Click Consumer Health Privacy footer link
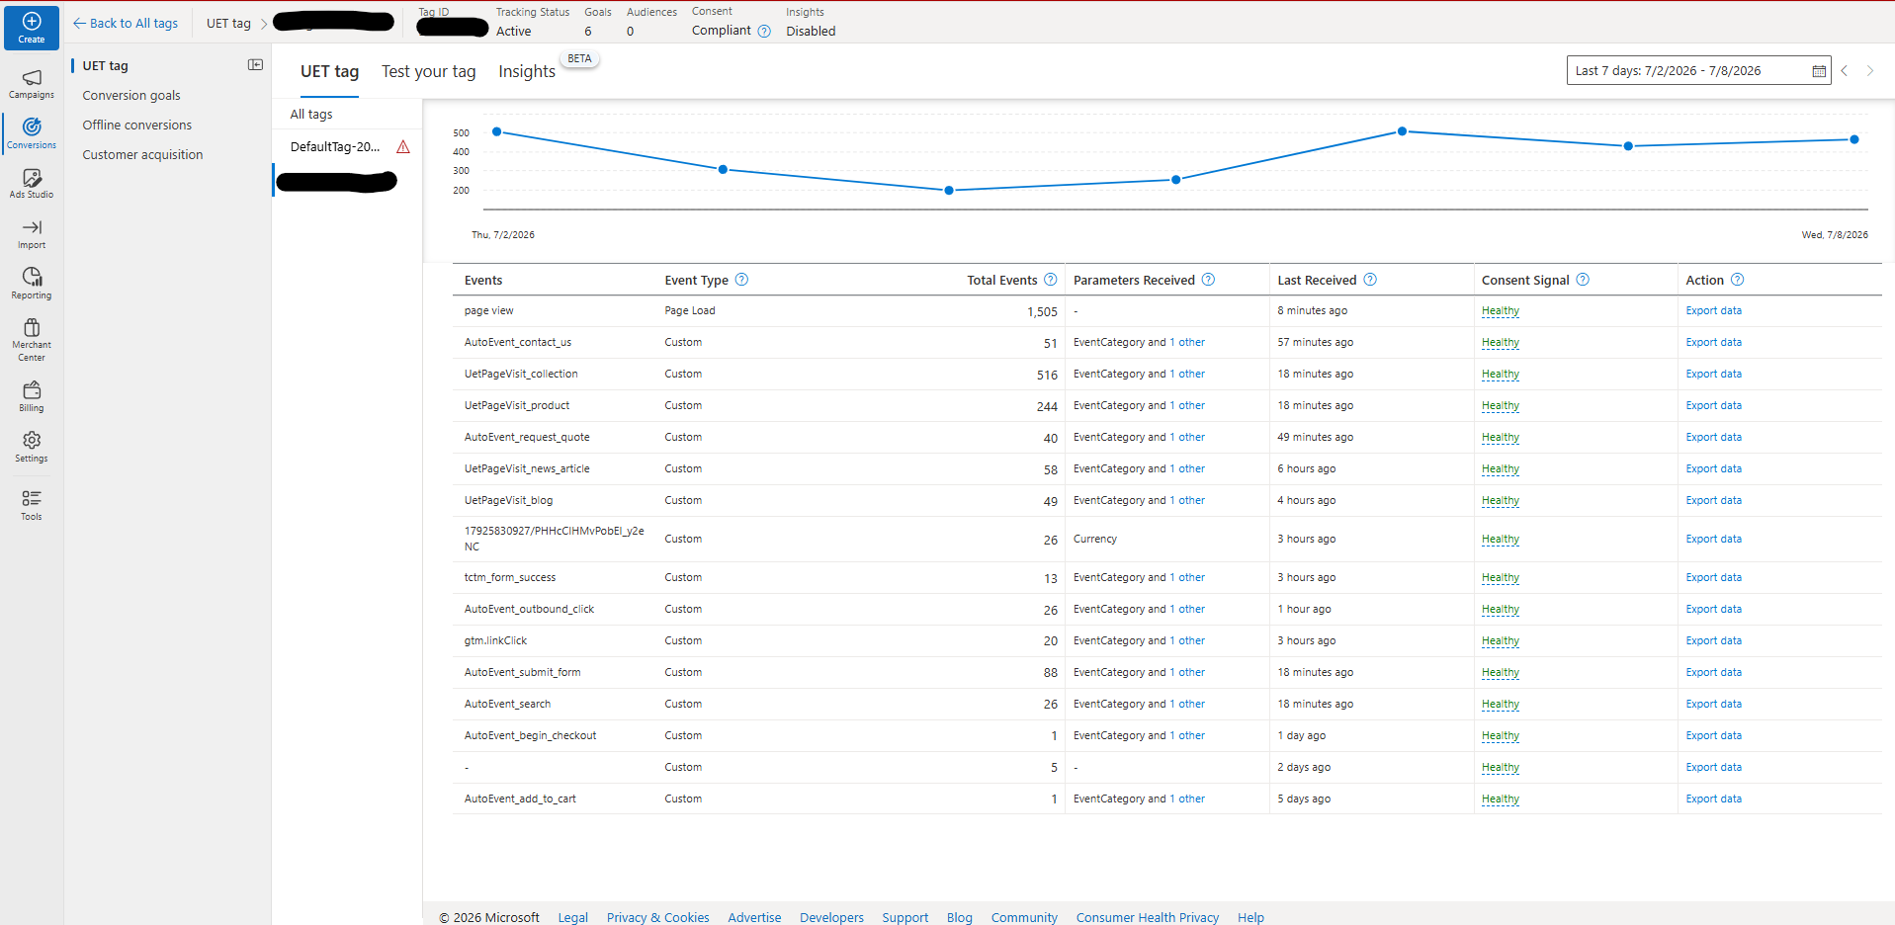The height and width of the screenshot is (925, 1895). click(x=1147, y=917)
